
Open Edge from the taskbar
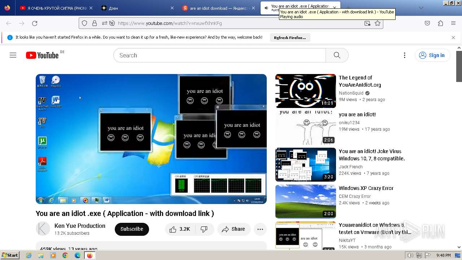click(x=77, y=255)
